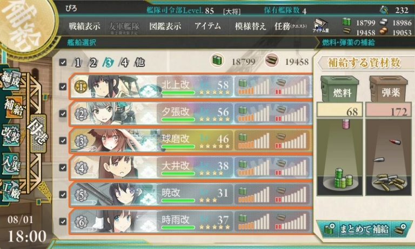The image size is (415, 249).
Task: Open the アイテム屋 item shop icon
Action: click(x=320, y=26)
